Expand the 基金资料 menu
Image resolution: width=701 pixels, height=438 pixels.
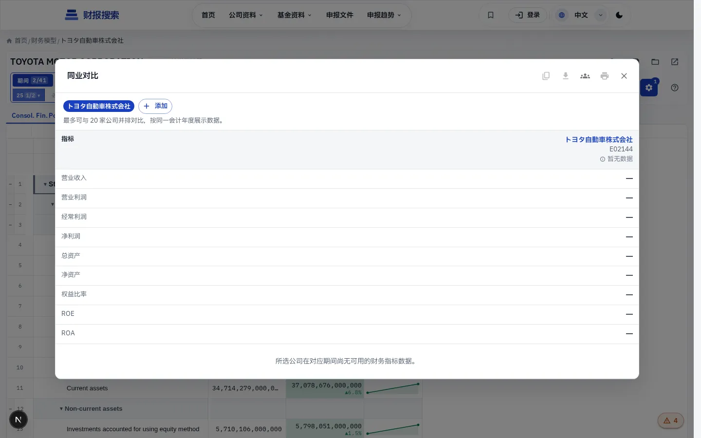point(295,15)
